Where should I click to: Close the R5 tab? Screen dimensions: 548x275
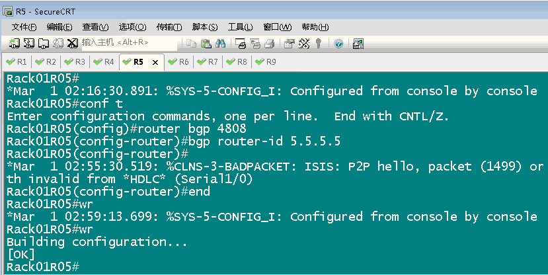(155, 63)
